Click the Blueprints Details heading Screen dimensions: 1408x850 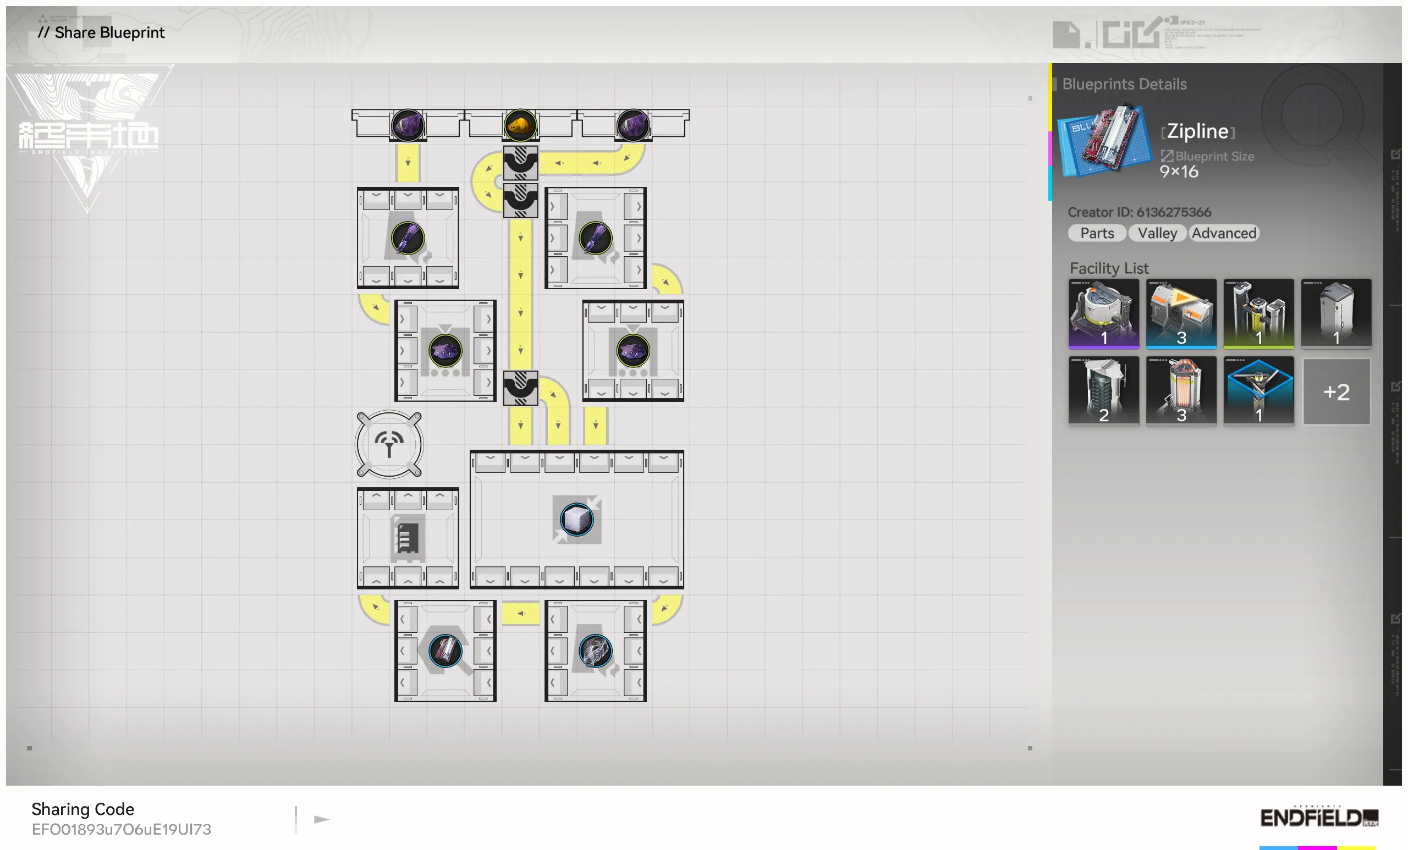coord(1124,84)
